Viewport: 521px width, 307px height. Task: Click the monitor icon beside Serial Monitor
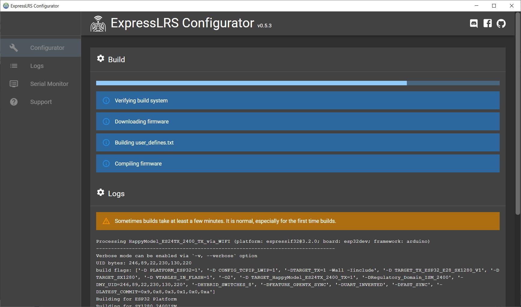pyautogui.click(x=14, y=84)
